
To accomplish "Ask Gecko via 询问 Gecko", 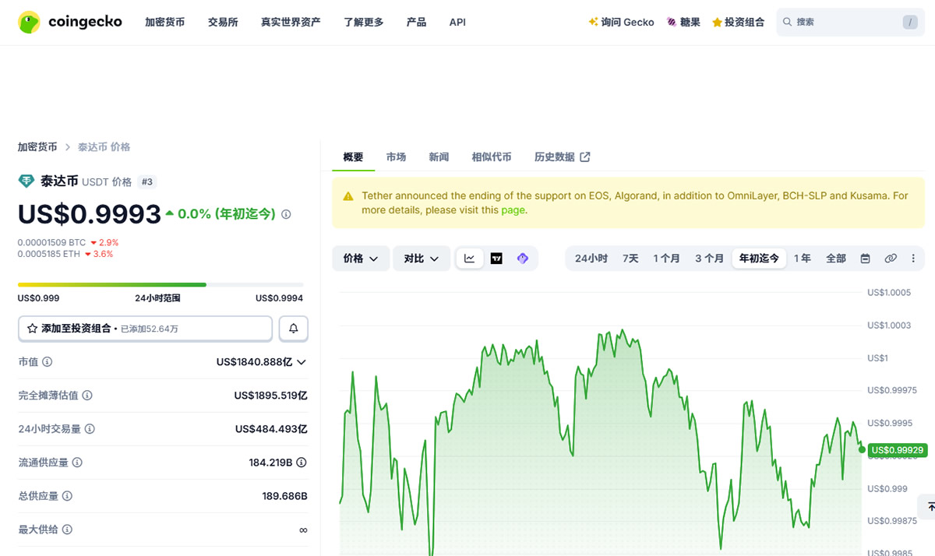I will (621, 22).
